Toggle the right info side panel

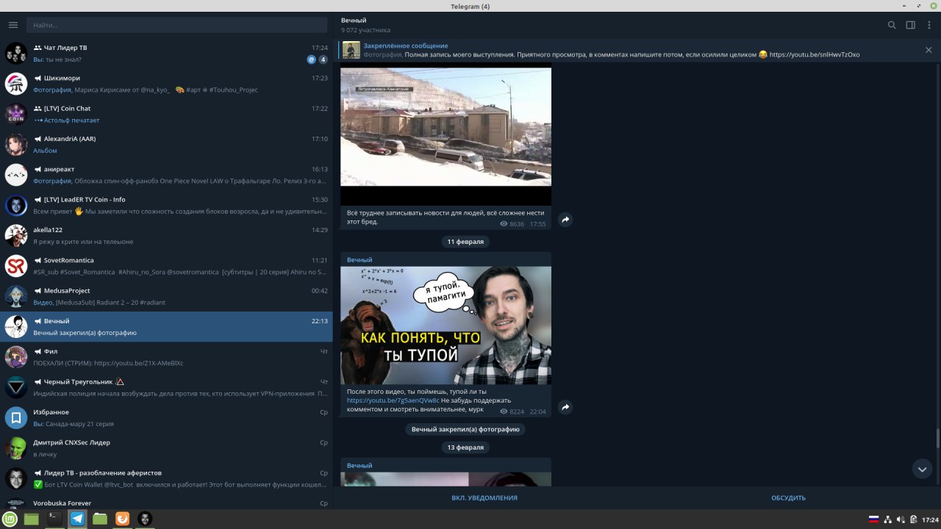tap(911, 25)
